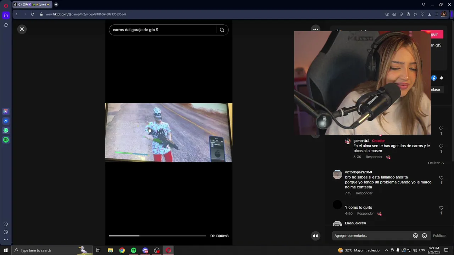Open WhatsApp in Opera sidebar
Viewport: 454px width, 255px height.
(6, 130)
